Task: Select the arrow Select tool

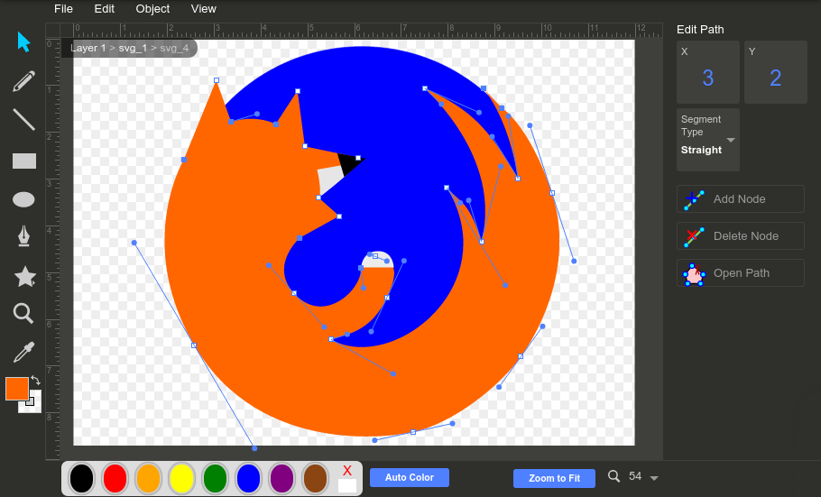Action: tap(23, 41)
